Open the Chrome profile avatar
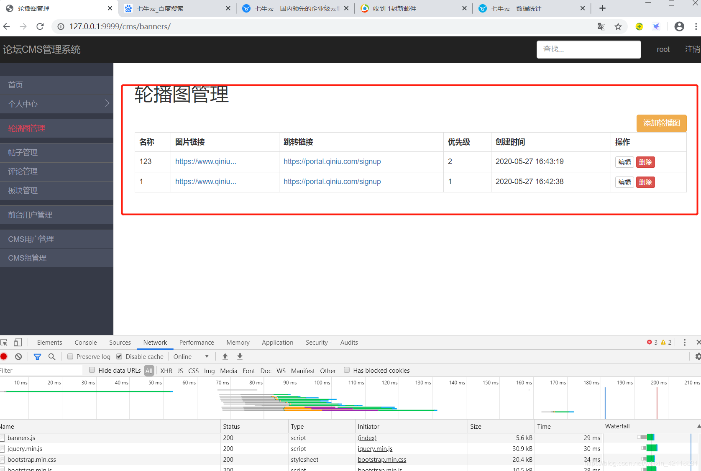The height and width of the screenshot is (471, 701). click(x=679, y=26)
